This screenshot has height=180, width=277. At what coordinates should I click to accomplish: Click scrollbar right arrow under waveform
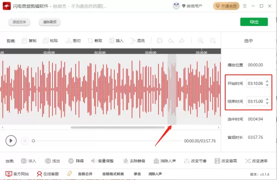point(219,127)
